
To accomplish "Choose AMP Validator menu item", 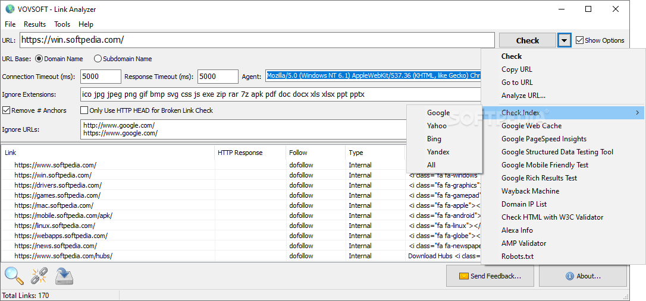I will coord(563,243).
